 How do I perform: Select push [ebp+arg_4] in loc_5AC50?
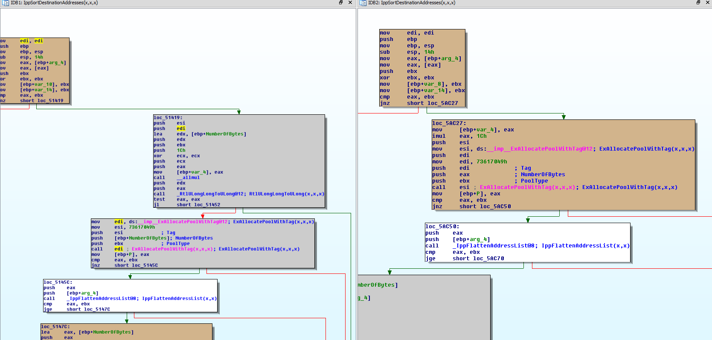coord(458,239)
